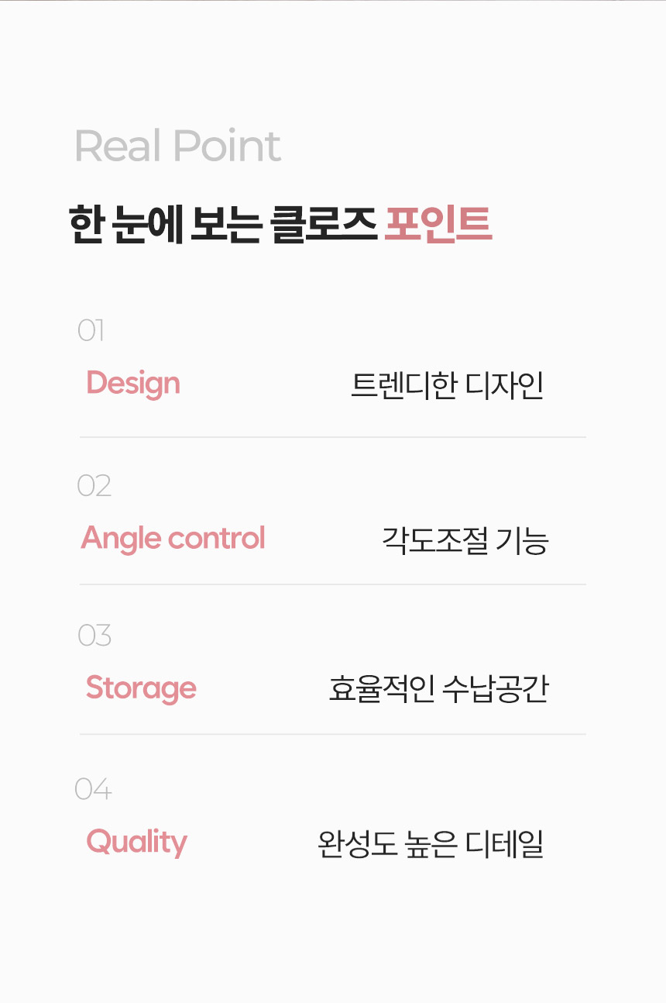The width and height of the screenshot is (666, 1003).
Task: Click the word 디테일 in the Quality row
Action: pos(504,843)
